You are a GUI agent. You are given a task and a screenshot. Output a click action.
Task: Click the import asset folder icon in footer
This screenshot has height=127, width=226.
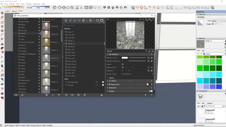pos(72,95)
